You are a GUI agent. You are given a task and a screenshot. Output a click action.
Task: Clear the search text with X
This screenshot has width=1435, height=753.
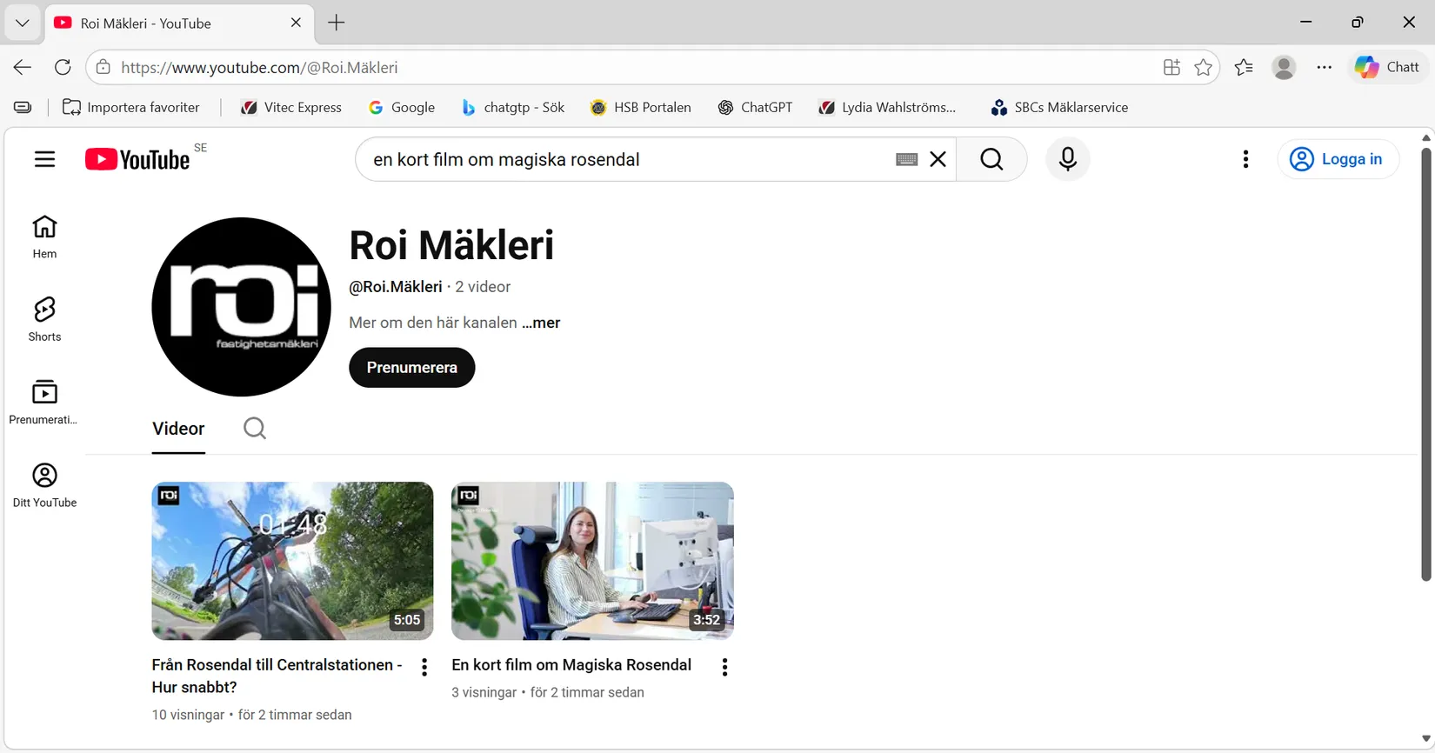click(x=938, y=159)
